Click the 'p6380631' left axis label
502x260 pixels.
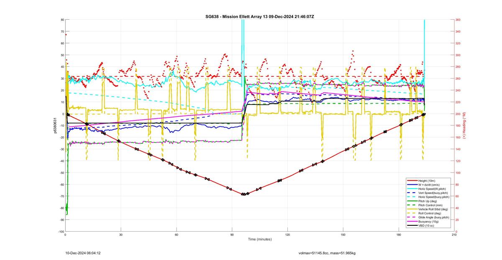55,125
